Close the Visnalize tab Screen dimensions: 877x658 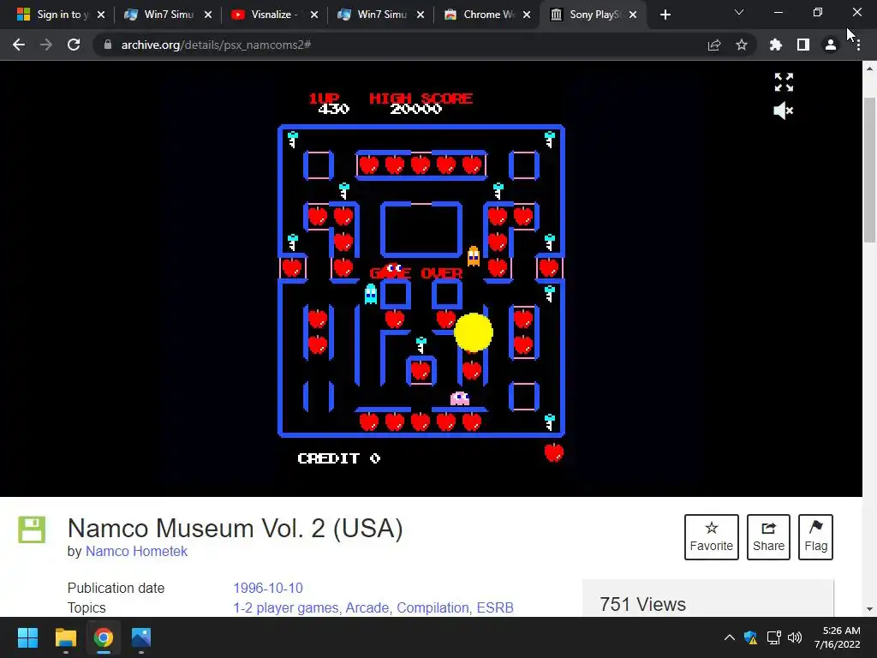pyautogui.click(x=313, y=15)
